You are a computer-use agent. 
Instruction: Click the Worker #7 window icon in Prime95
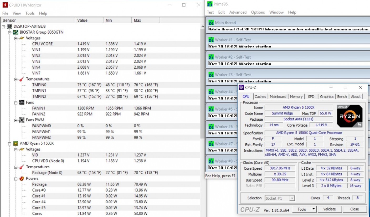click(x=211, y=144)
